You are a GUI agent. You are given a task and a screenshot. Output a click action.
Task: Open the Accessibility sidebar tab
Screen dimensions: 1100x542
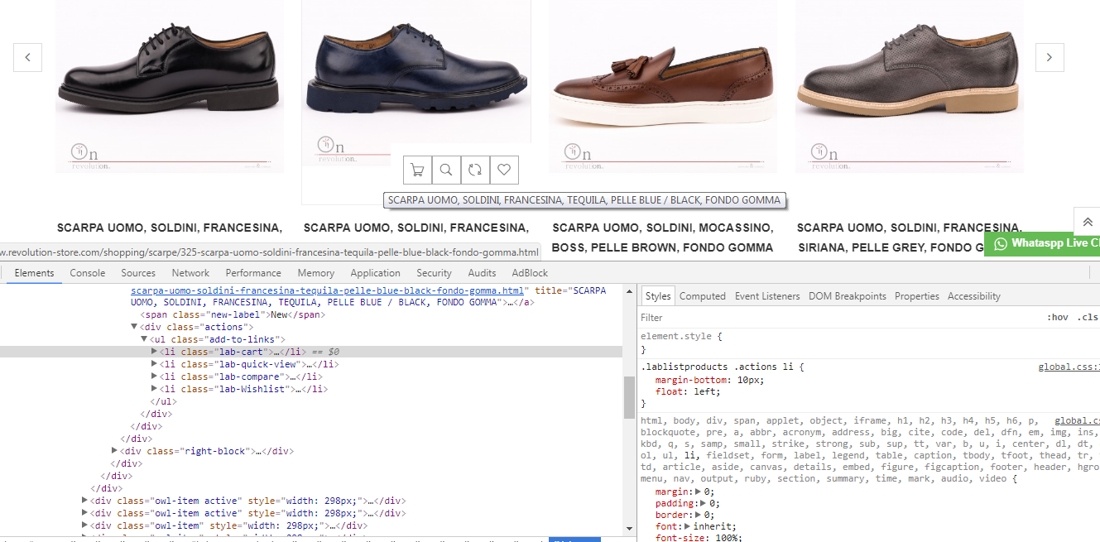pyautogui.click(x=974, y=296)
